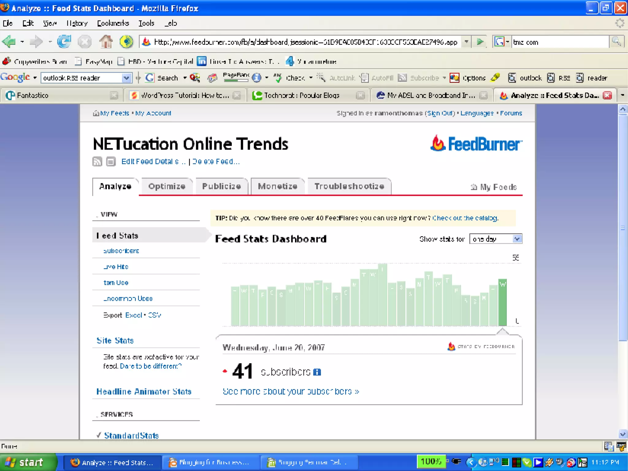This screenshot has height=471, width=628.
Task: Click the Home toolbar icon
Action: click(x=106, y=42)
